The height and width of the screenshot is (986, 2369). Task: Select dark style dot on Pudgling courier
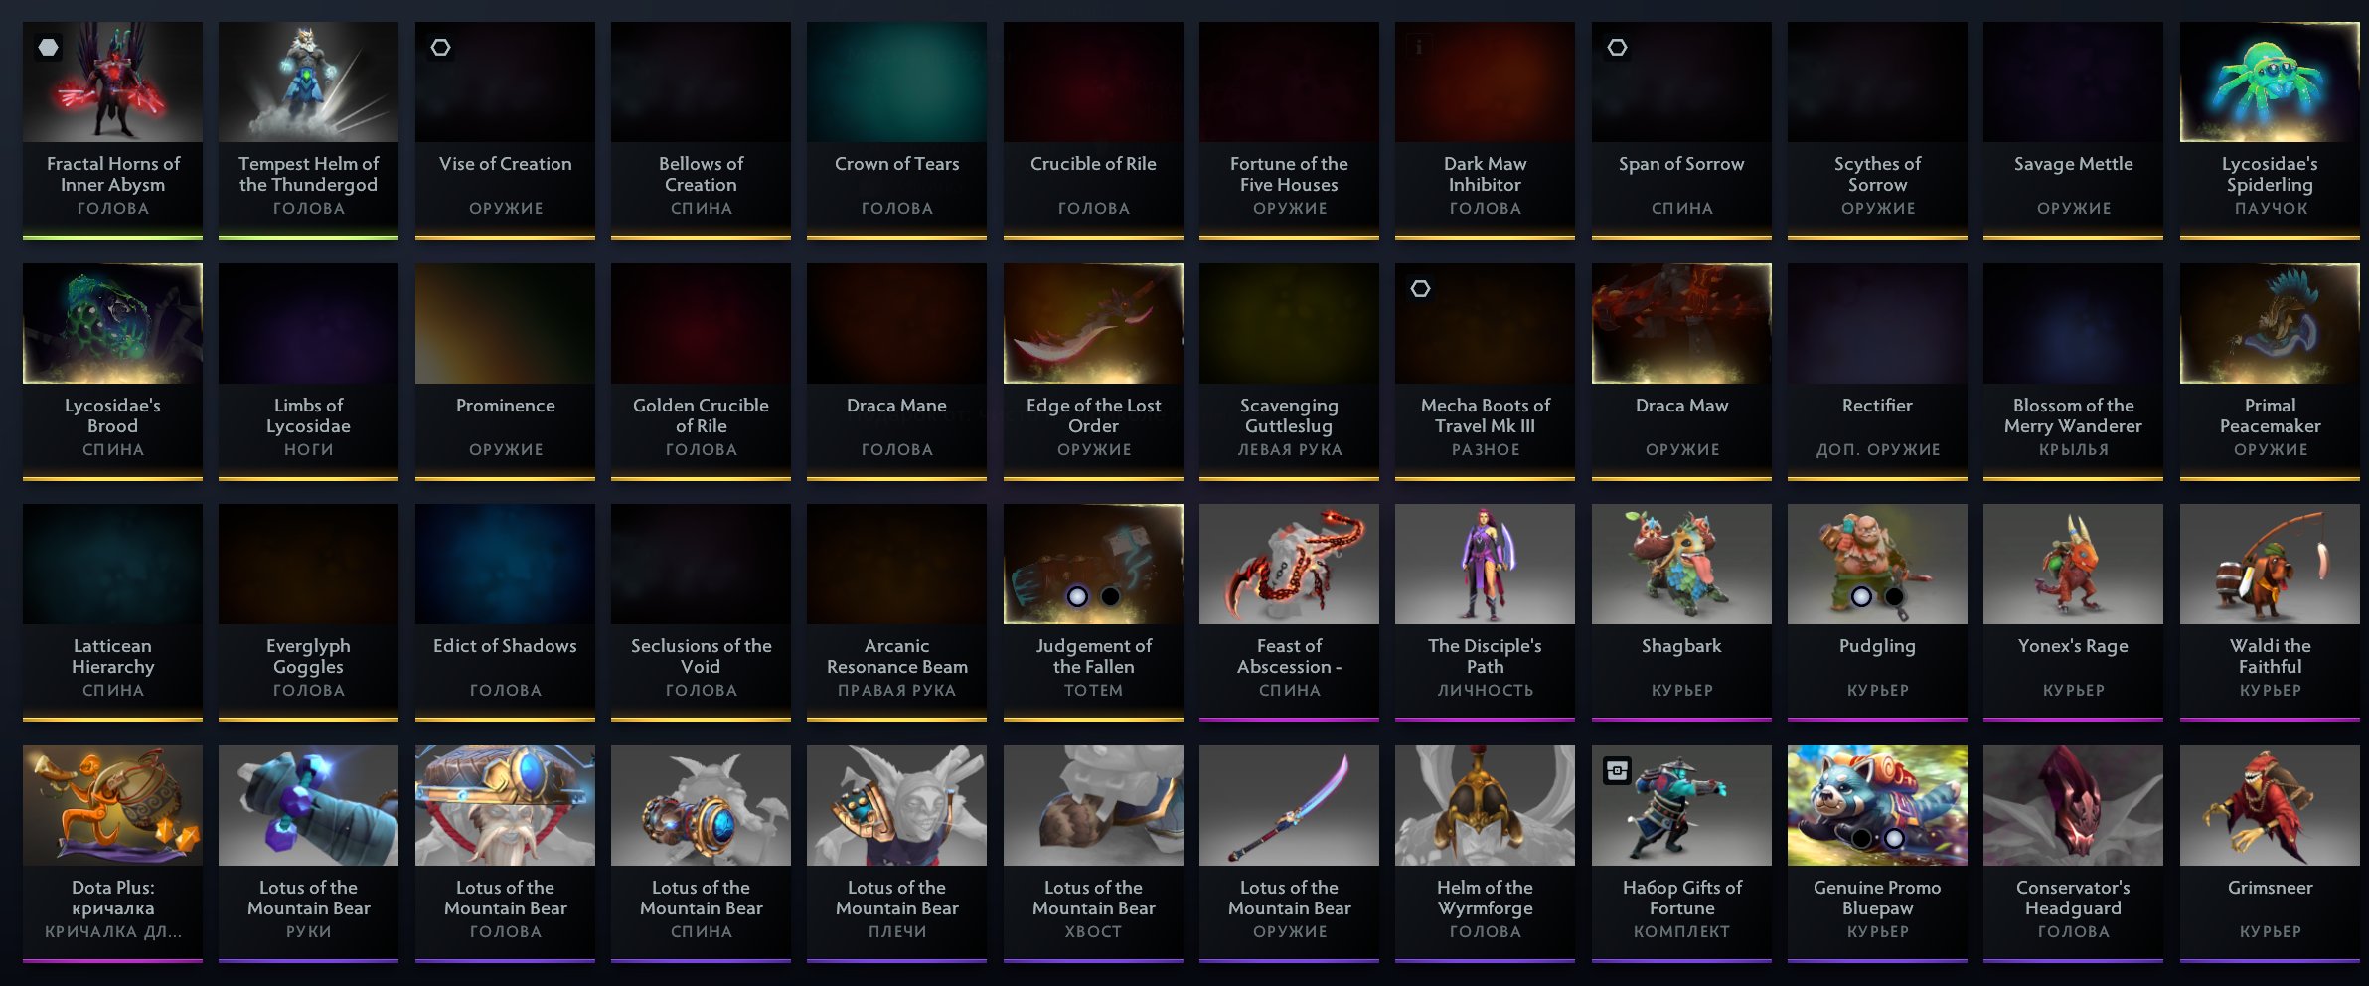[1895, 596]
